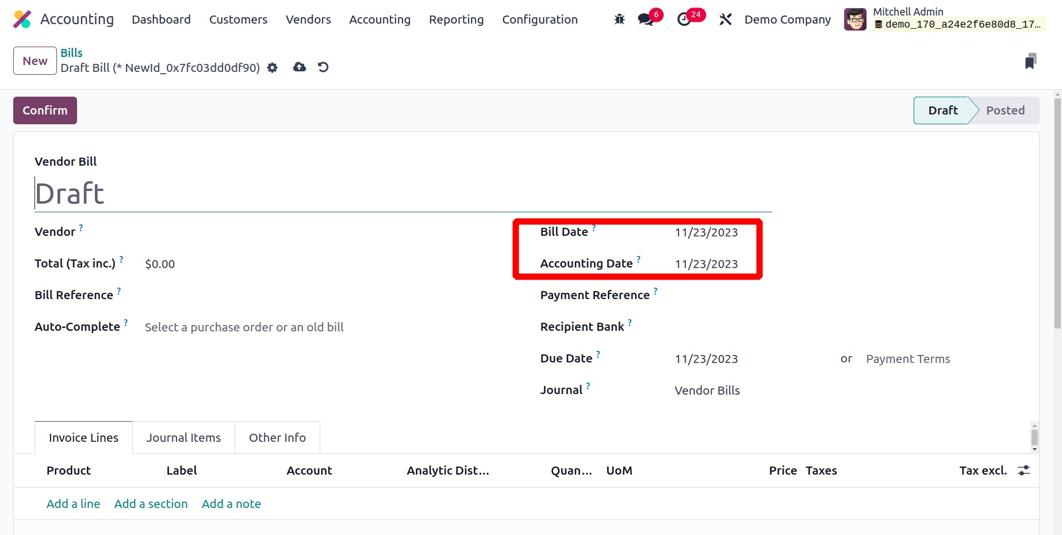This screenshot has width=1062, height=535.
Task: Open the conversations chat icon
Action: (646, 20)
